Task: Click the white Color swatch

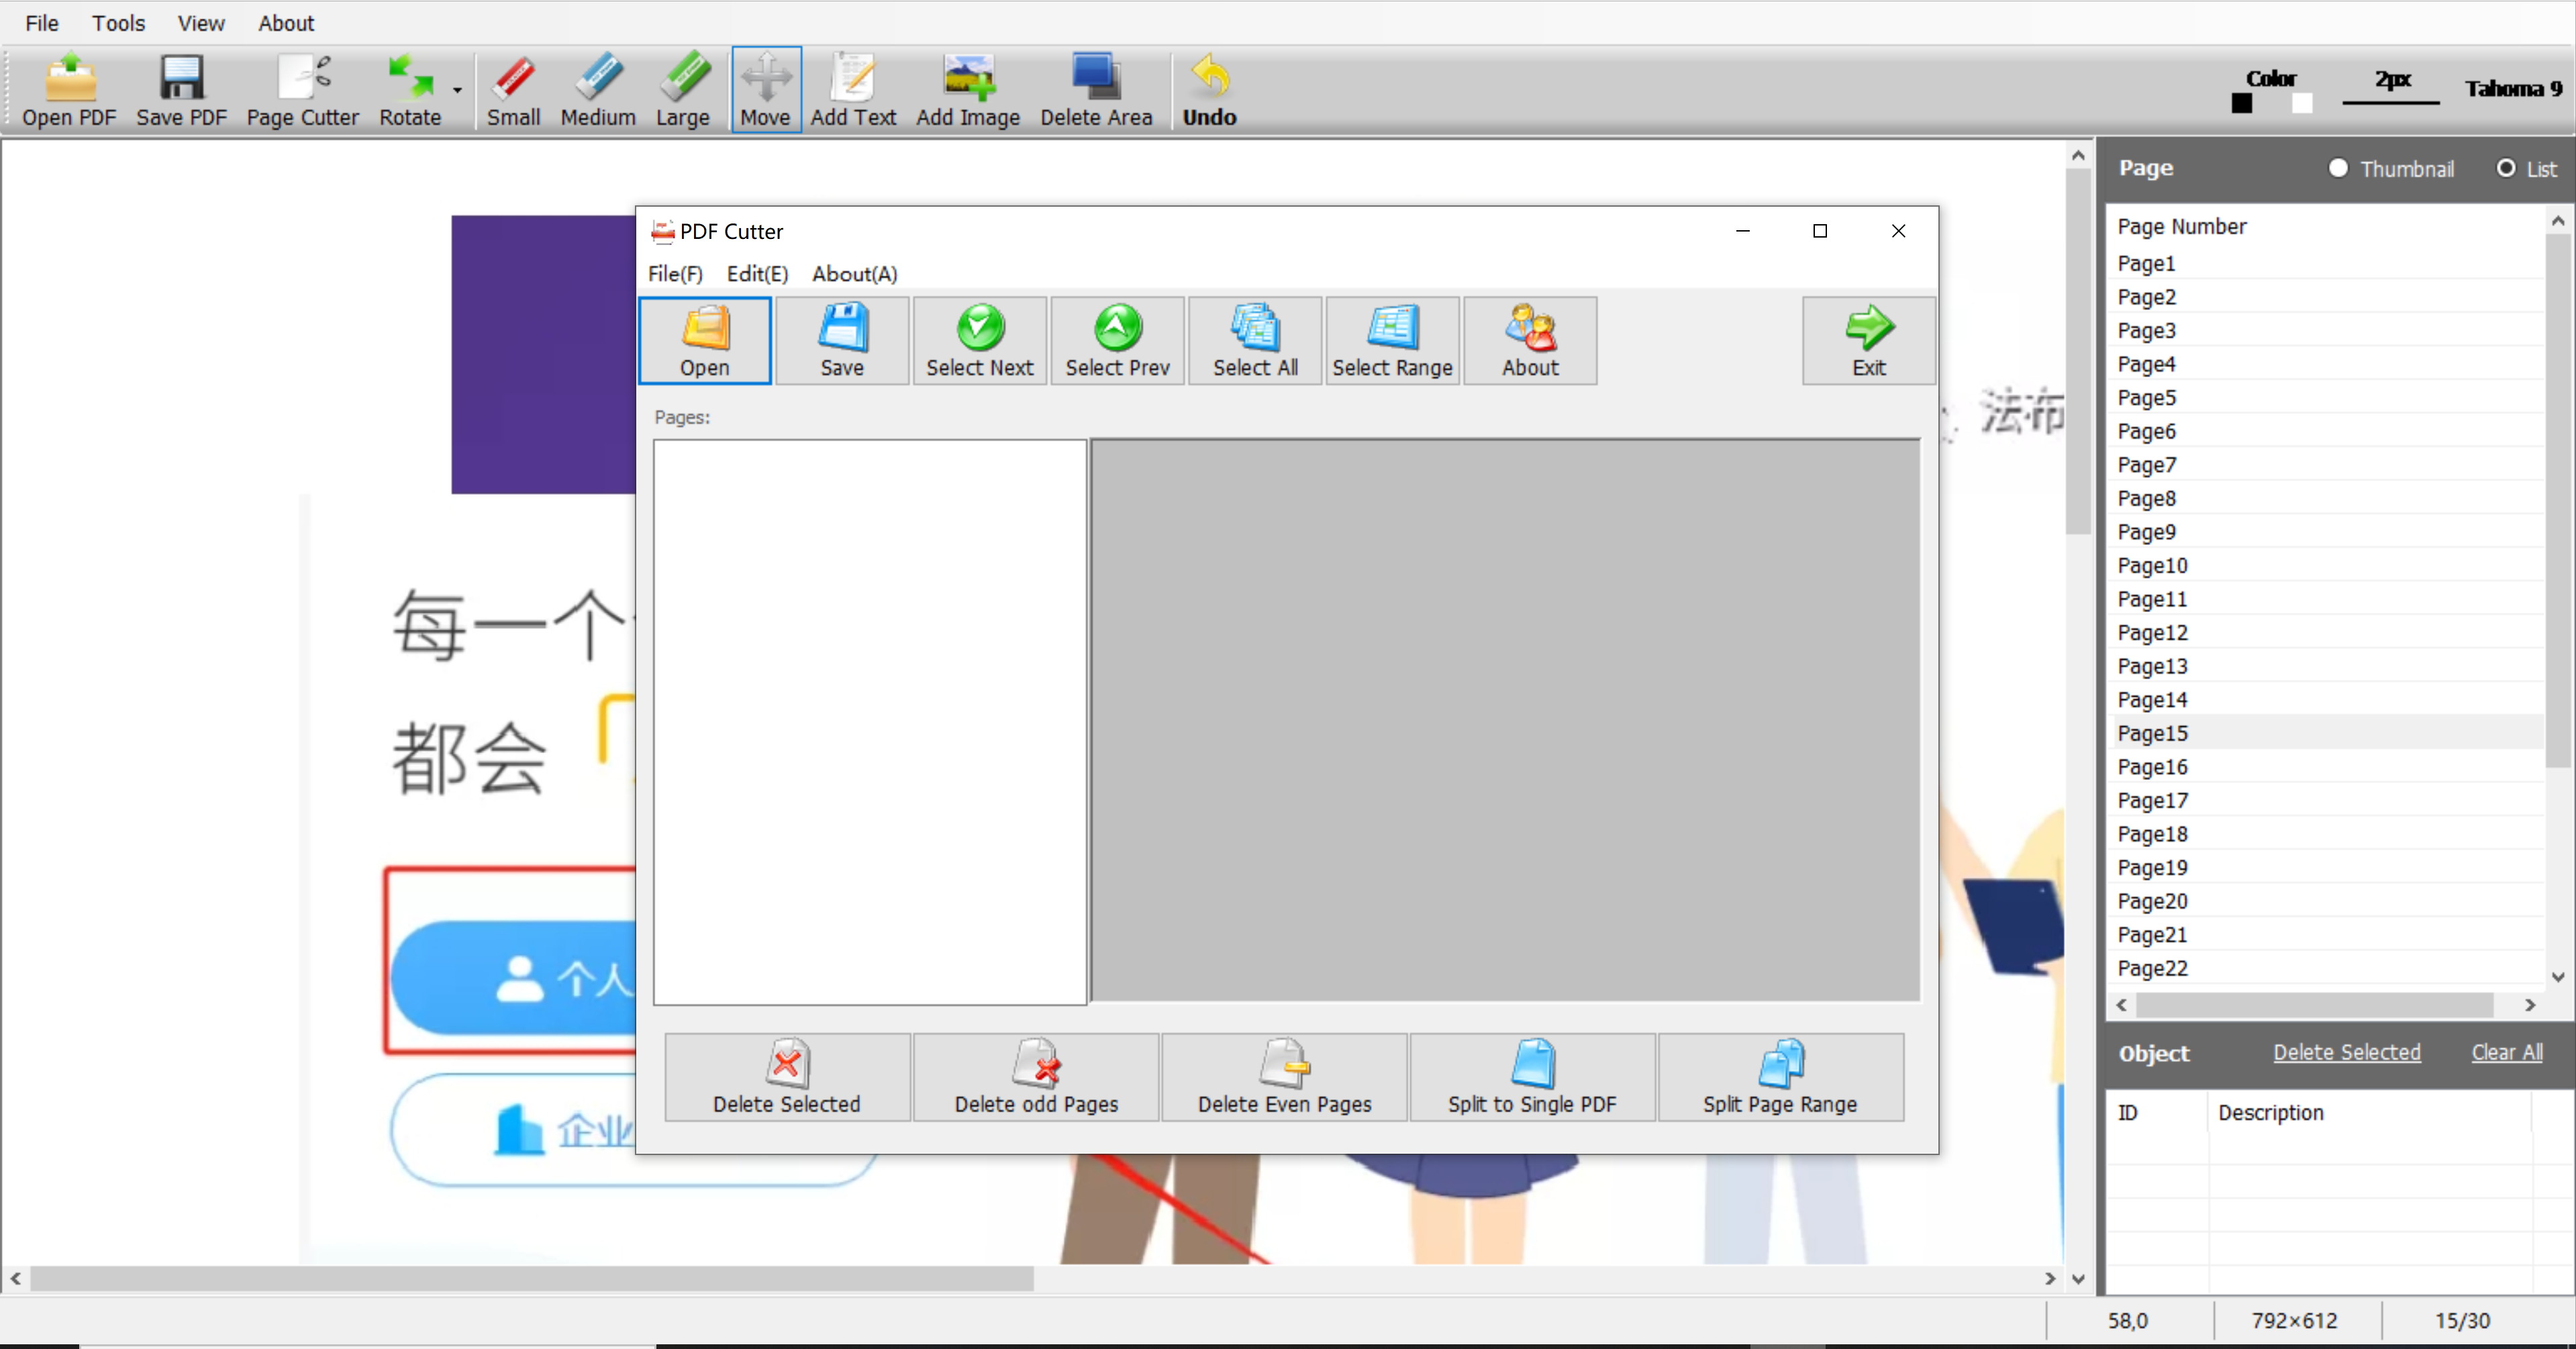Action: point(2302,103)
